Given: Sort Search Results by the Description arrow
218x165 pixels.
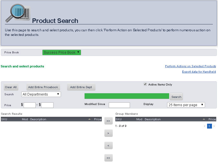Looking at the screenshot, I should coord(89,119).
